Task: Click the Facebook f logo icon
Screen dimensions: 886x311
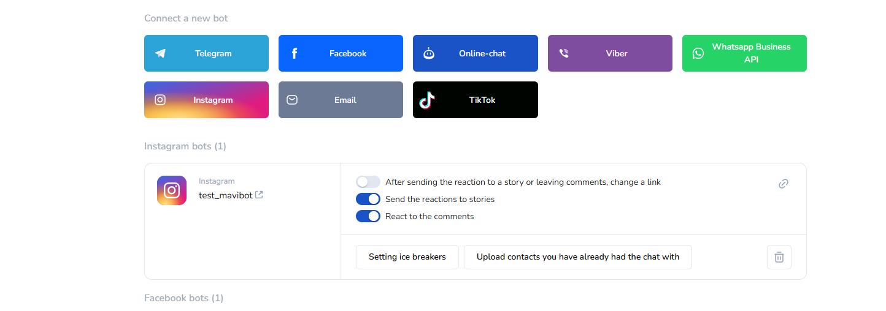Action: coord(295,53)
